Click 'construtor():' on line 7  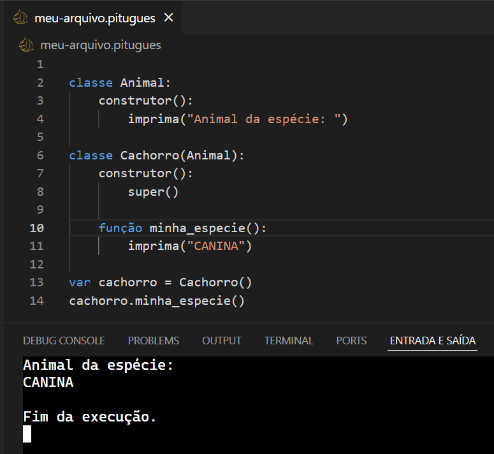145,173
